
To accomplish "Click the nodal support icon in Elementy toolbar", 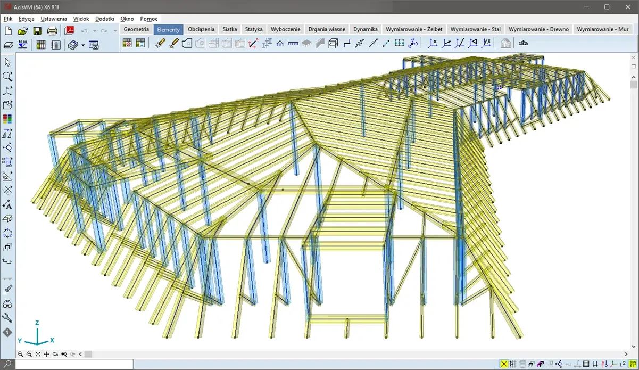I will pos(279,44).
